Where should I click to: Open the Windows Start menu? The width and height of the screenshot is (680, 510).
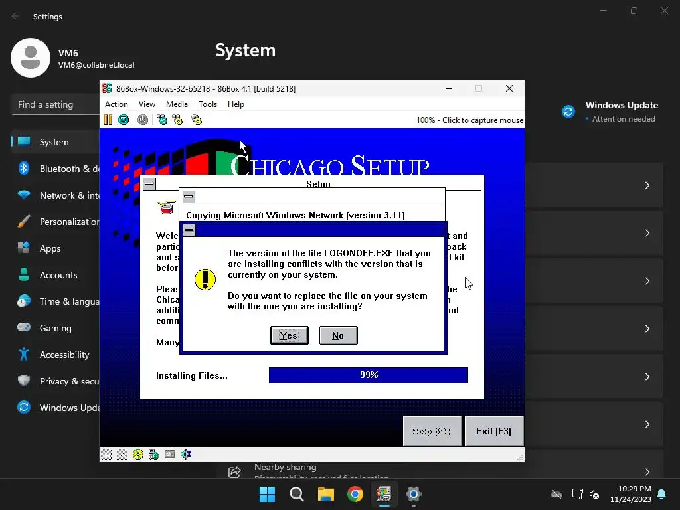pos(267,494)
